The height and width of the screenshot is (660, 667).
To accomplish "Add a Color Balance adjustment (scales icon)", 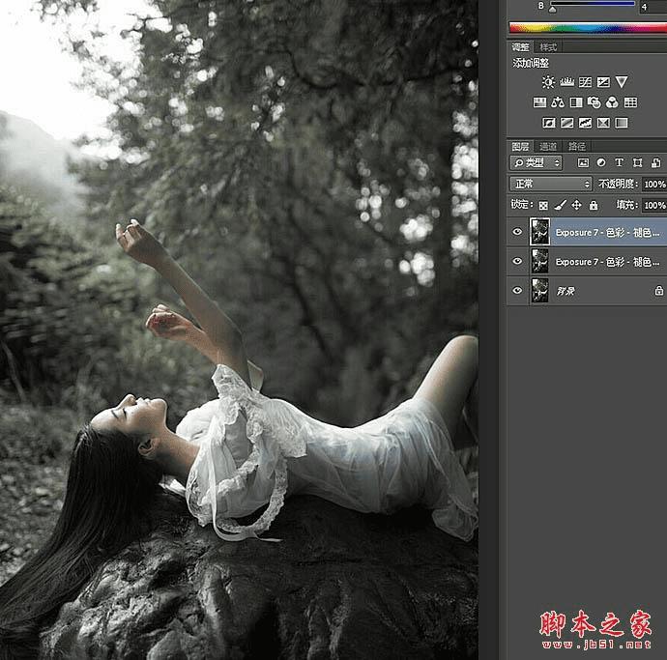I will pos(558,102).
